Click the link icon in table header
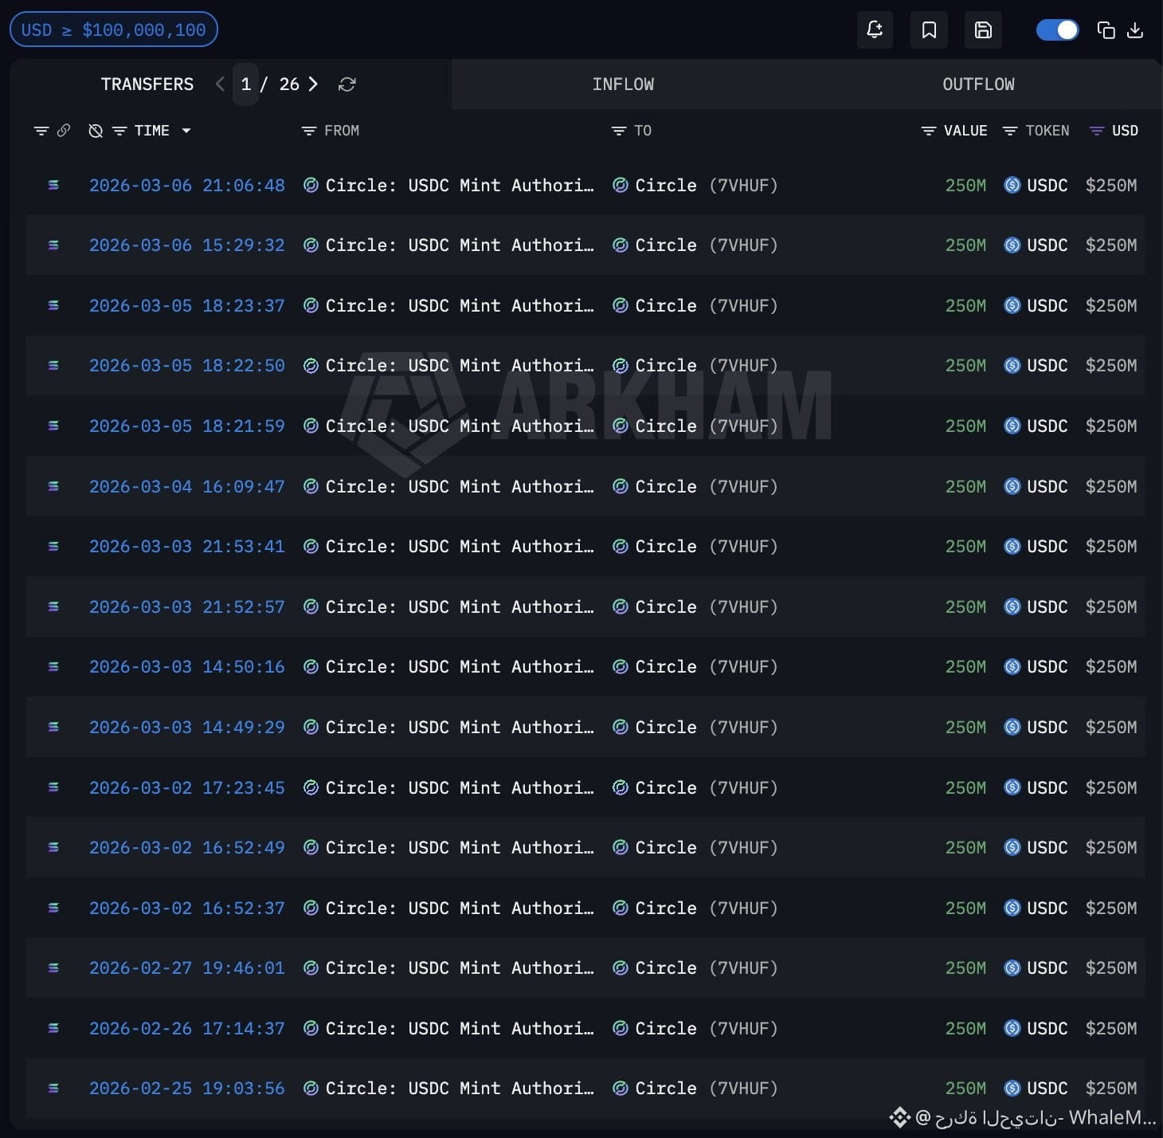 tap(64, 130)
